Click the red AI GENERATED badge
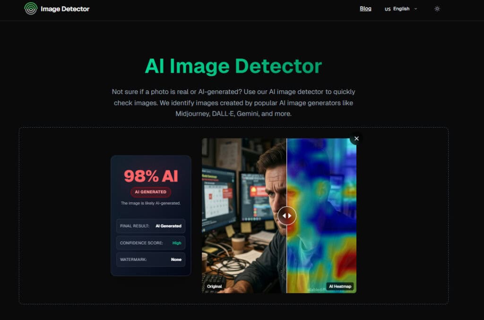The width and height of the screenshot is (484, 320). coord(151,192)
